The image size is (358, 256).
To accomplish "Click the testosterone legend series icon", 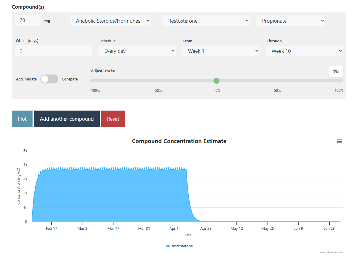I will point(168,246).
